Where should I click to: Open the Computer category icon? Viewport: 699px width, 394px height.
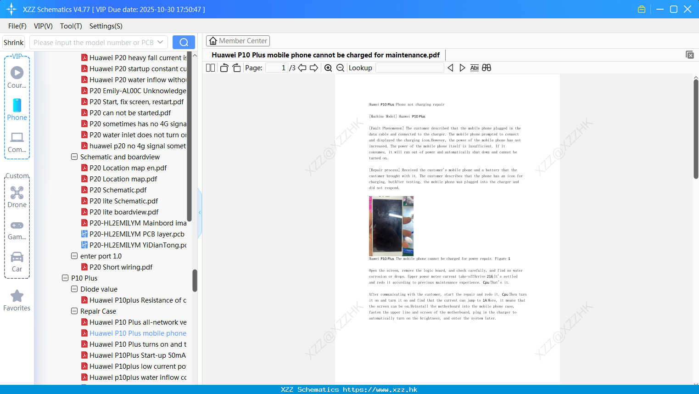(17, 142)
